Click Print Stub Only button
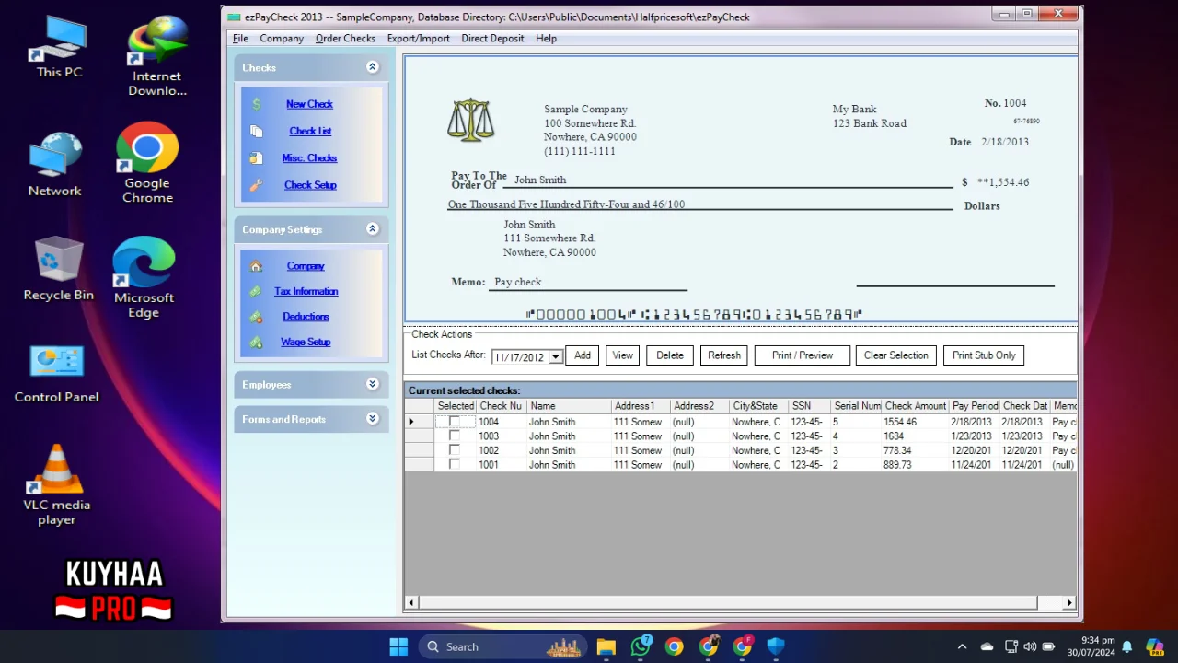1178x663 pixels. point(984,355)
